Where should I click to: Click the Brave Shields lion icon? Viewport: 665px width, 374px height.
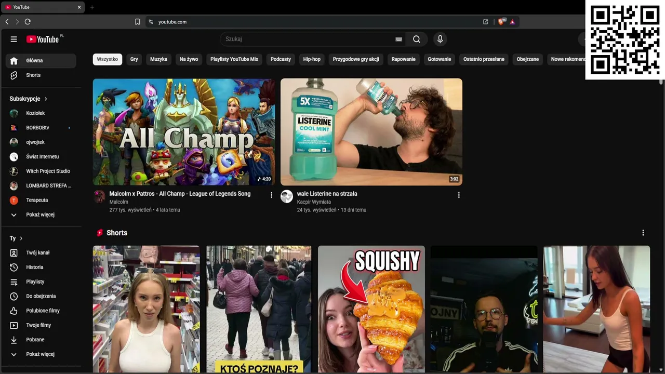501,22
